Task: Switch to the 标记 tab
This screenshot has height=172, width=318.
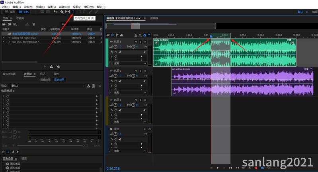Action: [43, 74]
